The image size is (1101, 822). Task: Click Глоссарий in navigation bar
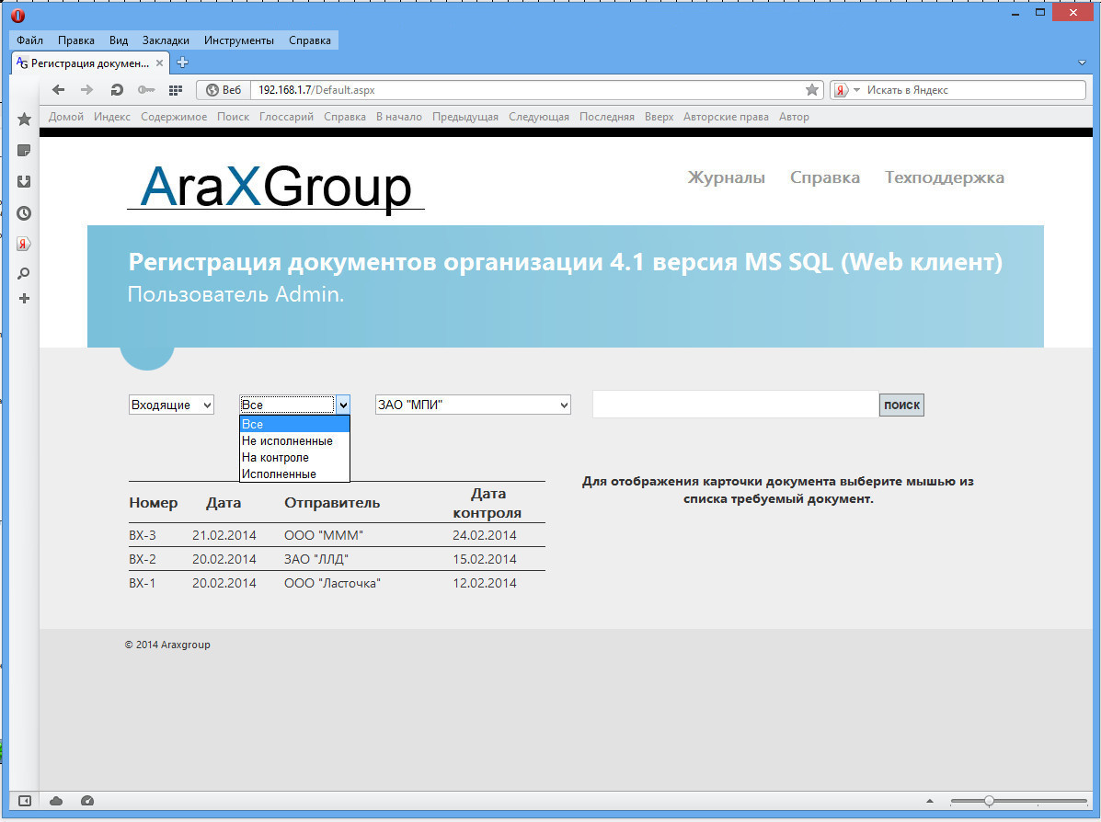click(286, 117)
